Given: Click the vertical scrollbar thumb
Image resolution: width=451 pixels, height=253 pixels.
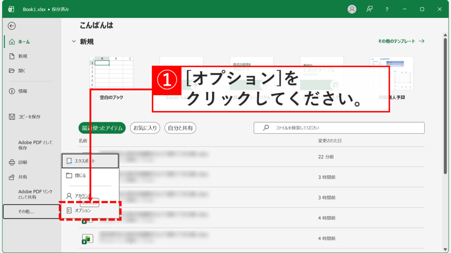Looking at the screenshot, I should tap(445, 105).
